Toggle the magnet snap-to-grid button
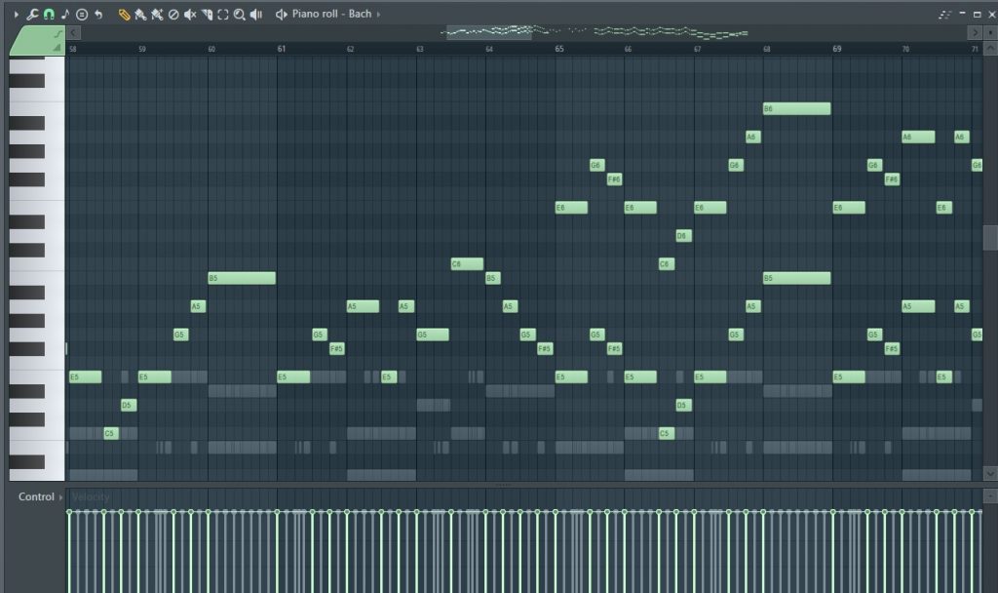This screenshot has height=593, width=998. tap(49, 15)
